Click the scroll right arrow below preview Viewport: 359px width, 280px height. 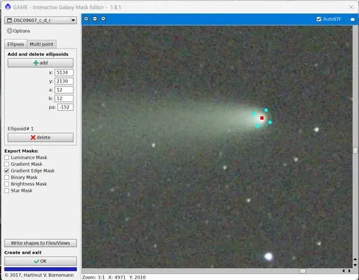tap(349, 271)
